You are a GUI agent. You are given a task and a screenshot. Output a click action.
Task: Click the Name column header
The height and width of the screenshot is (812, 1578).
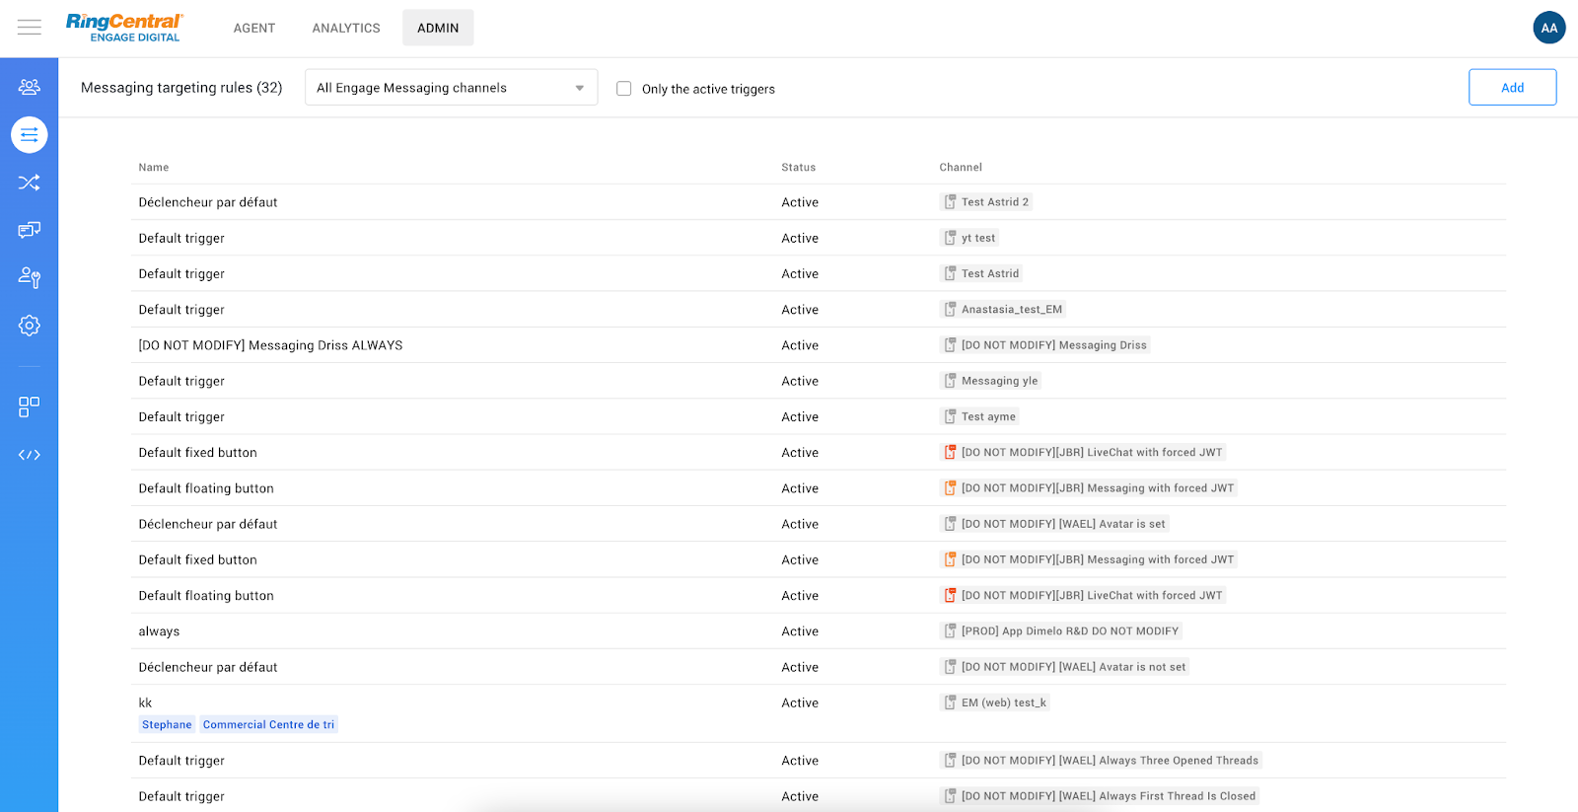tap(154, 168)
